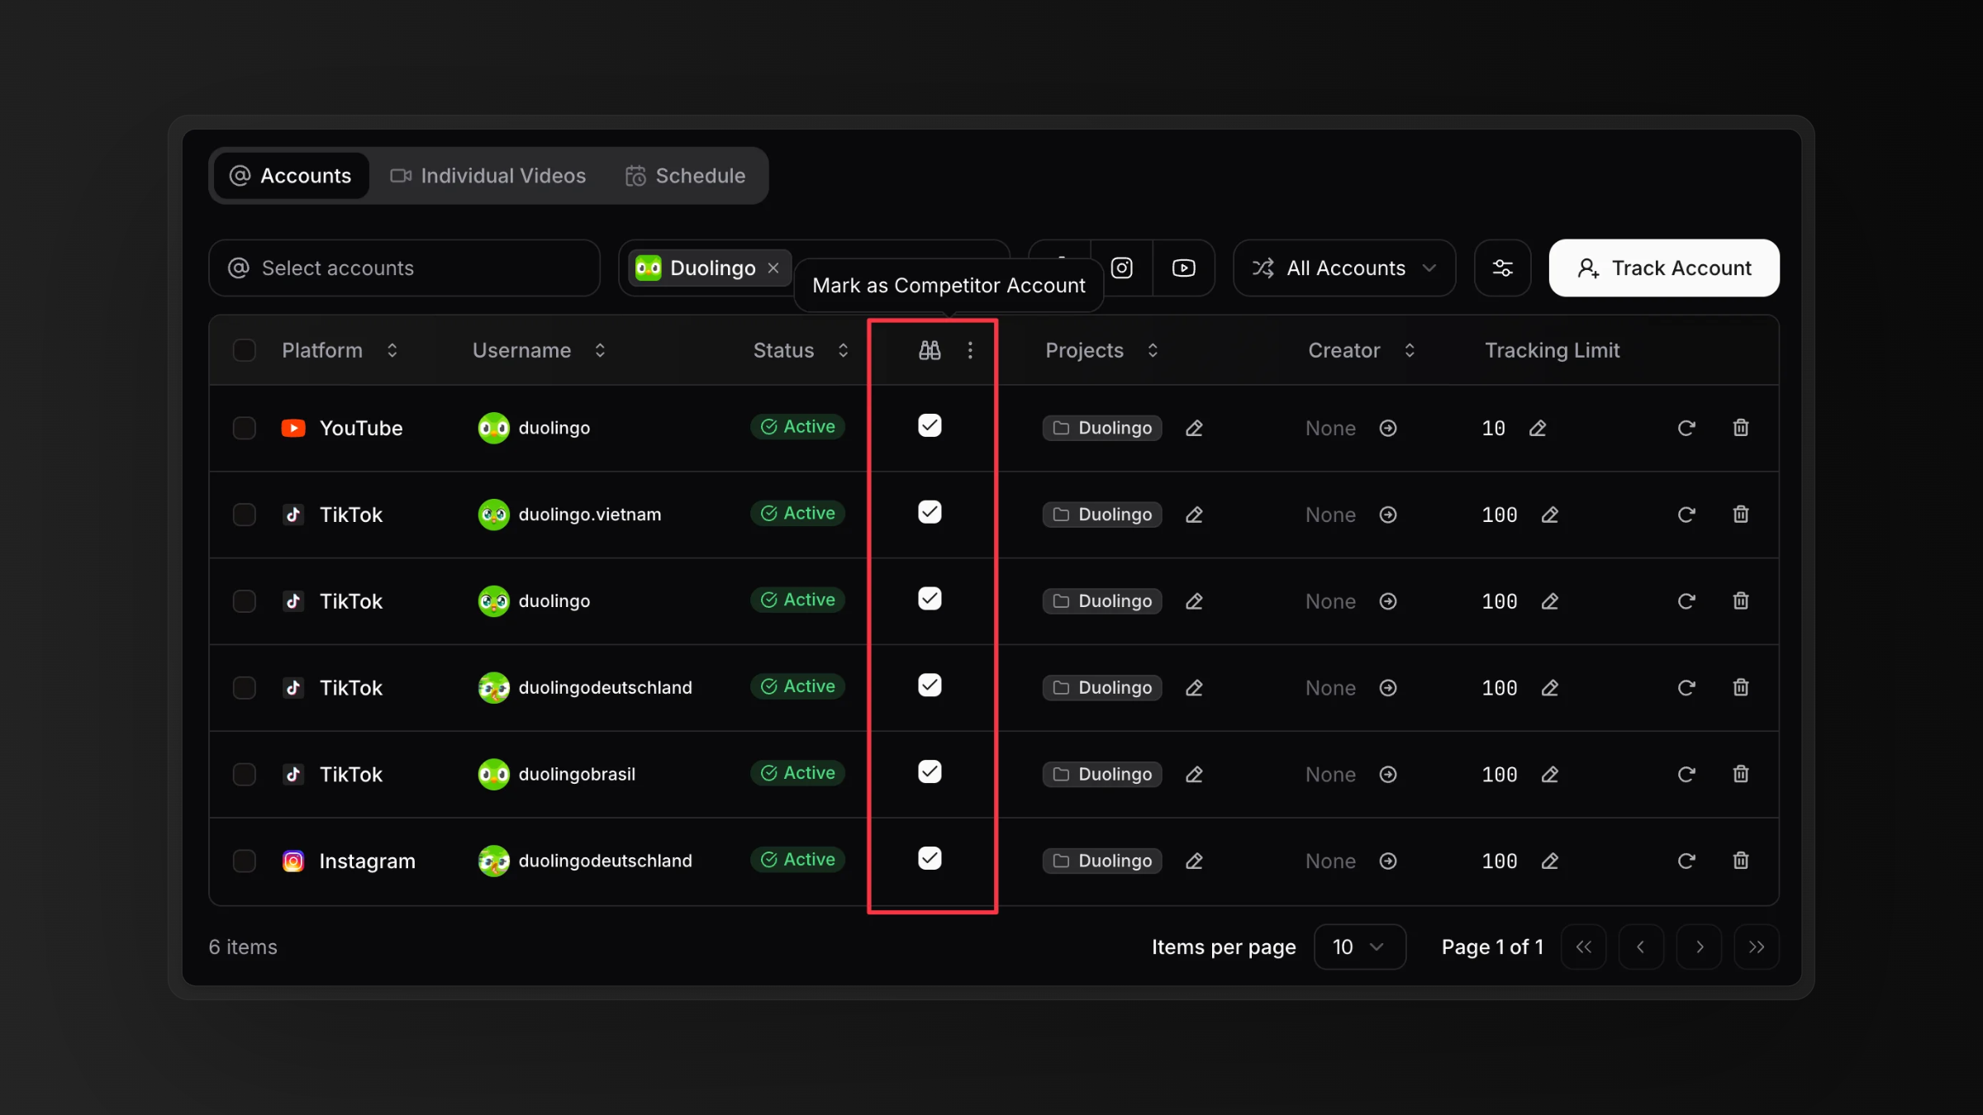Click the Tracking Limit column header
The height and width of the screenshot is (1115, 1983).
tap(1552, 350)
